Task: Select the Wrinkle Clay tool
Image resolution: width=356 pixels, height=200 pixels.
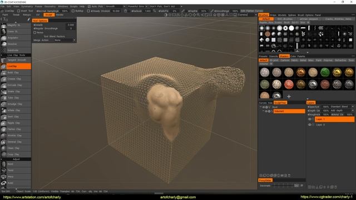Action: click(x=16, y=136)
